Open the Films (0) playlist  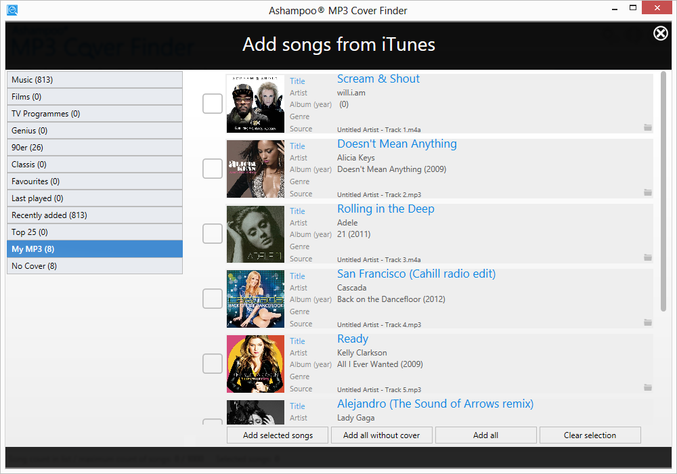(95, 97)
